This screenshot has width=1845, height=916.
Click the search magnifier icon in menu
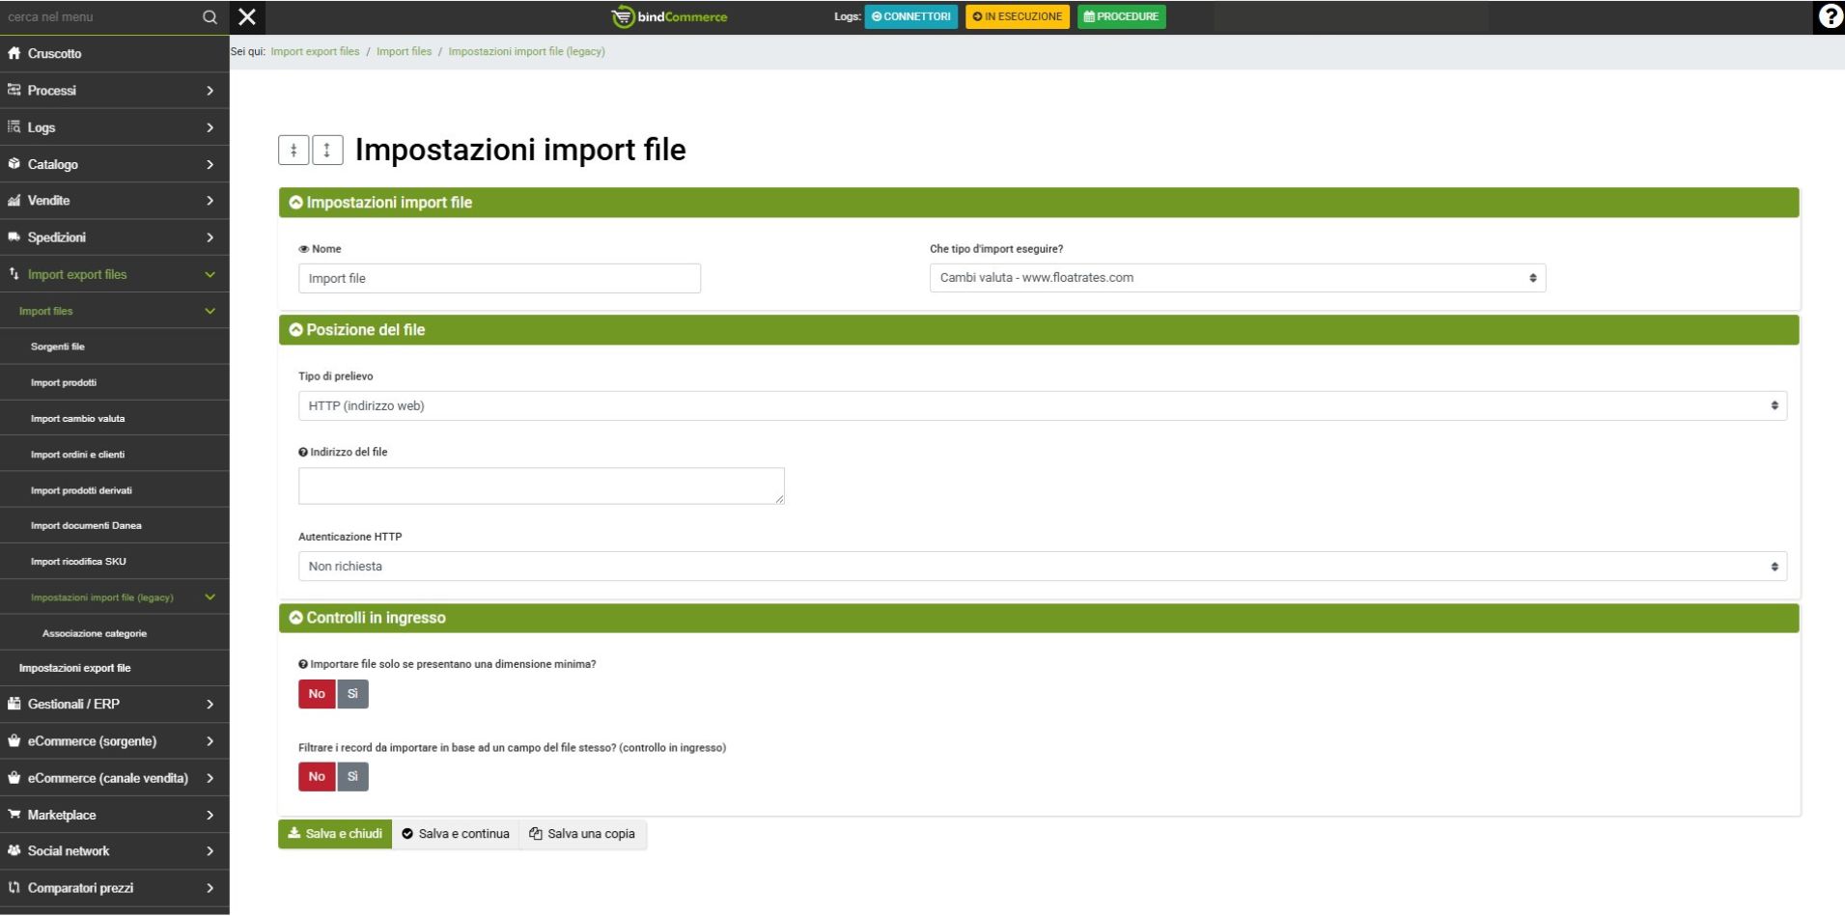click(210, 17)
